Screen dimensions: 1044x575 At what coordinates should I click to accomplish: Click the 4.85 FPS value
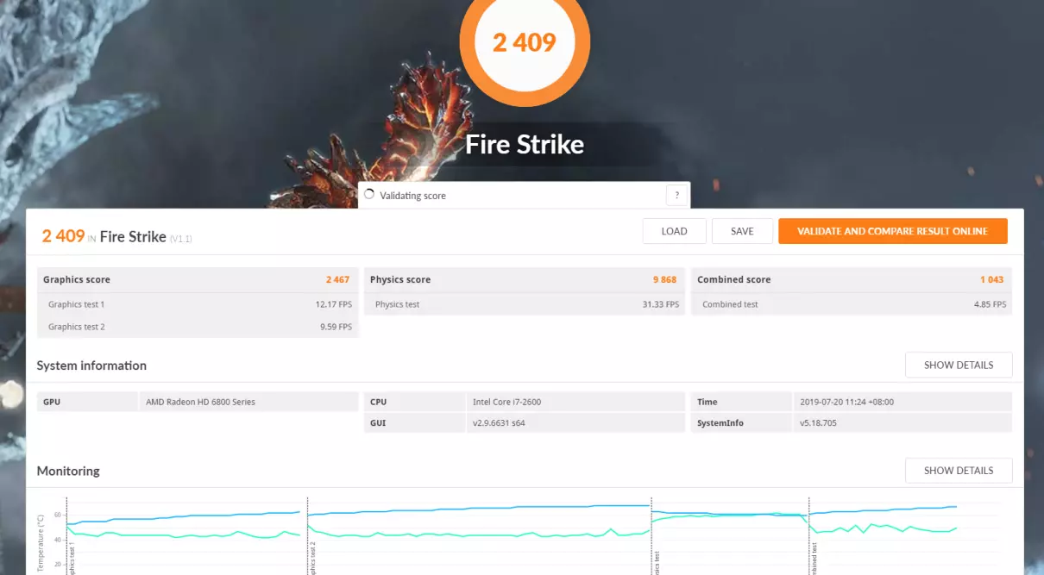pos(990,304)
